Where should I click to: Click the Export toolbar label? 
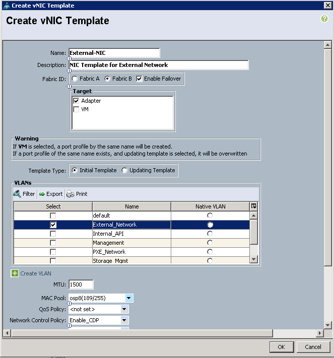click(x=54, y=194)
